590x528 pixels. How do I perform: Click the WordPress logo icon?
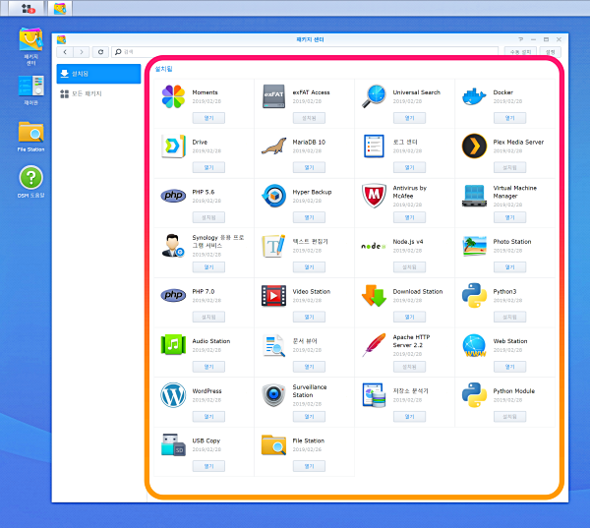tap(173, 395)
